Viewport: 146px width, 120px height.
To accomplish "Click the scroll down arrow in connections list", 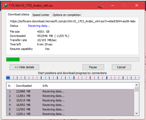I will coord(137,113).
